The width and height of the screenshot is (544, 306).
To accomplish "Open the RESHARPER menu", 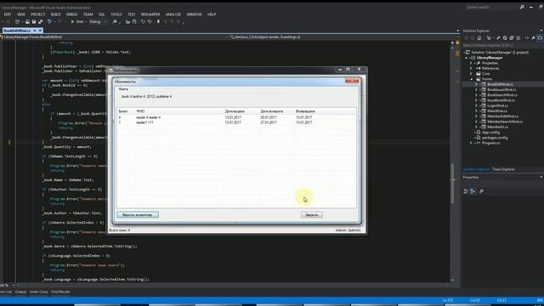I will 150,14.
